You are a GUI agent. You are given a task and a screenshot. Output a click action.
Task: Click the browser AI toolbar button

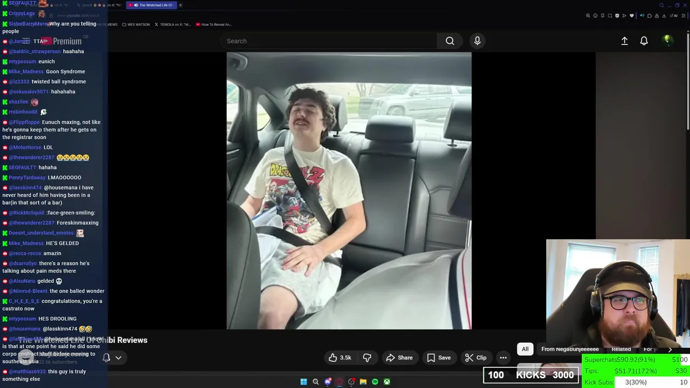[674, 16]
